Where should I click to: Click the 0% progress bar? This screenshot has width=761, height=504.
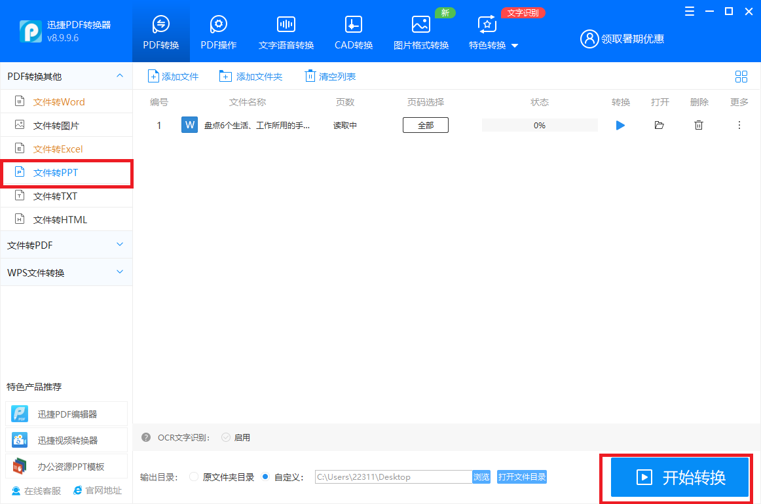[x=540, y=125]
